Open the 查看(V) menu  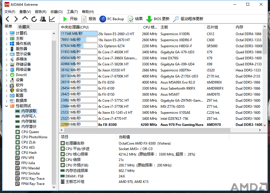(x=25, y=12)
